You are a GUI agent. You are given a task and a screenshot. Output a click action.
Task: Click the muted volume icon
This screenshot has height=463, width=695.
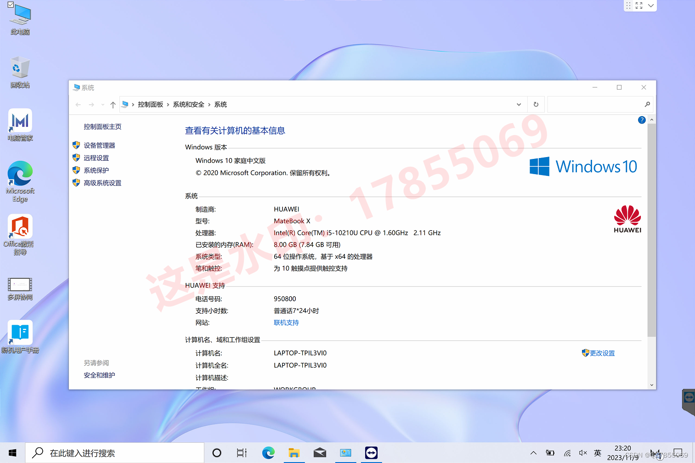click(x=583, y=453)
